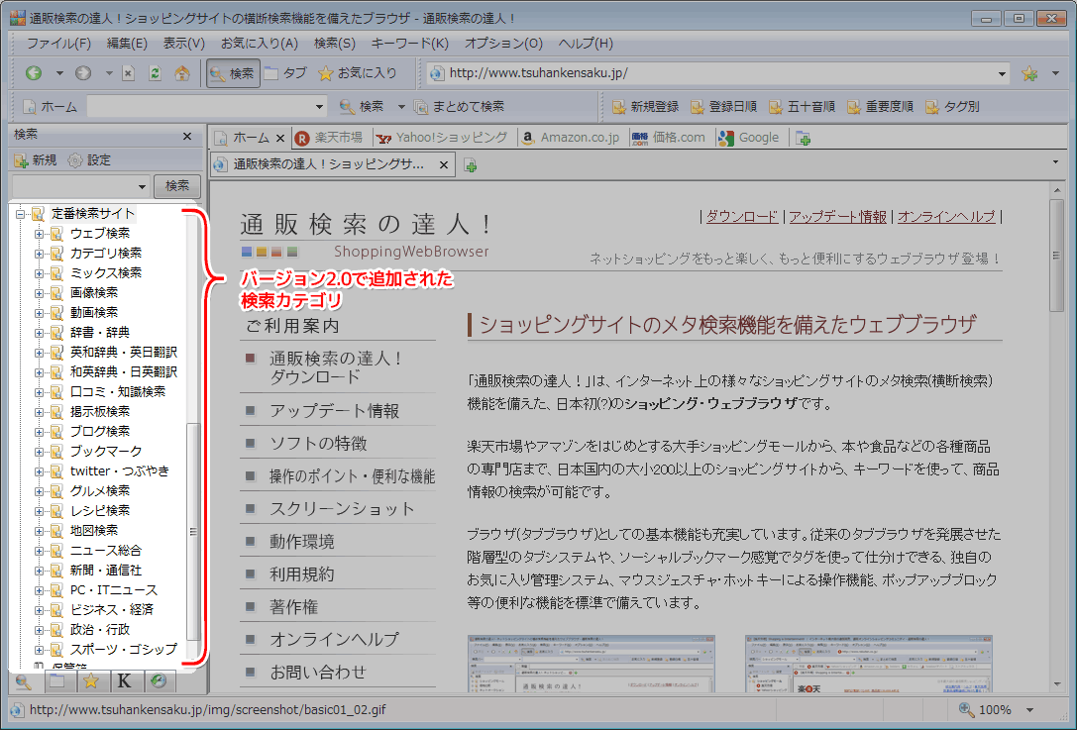Viewport: 1077px width, 730px height.
Task: Click the grey forward navigation arrow
Action: (x=83, y=72)
